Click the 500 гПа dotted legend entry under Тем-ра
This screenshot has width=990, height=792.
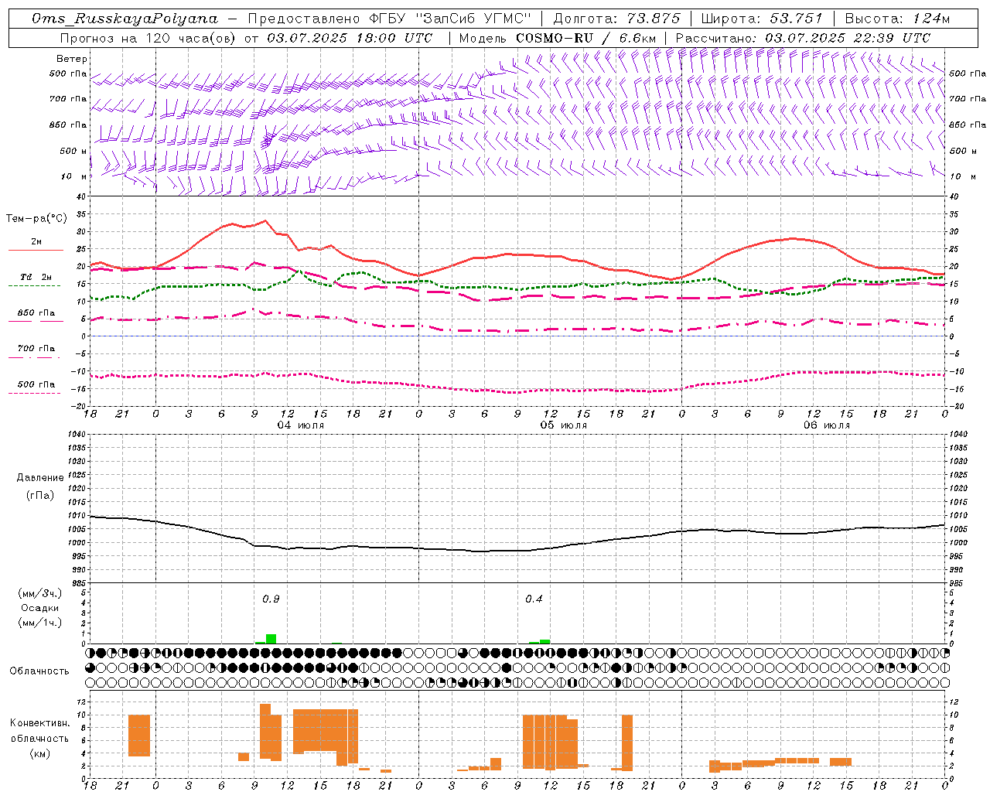point(36,384)
